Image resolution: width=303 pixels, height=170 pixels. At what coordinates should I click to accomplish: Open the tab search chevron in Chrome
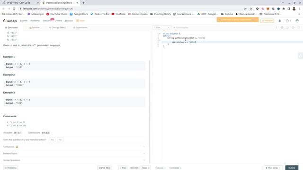(x=283, y=3)
